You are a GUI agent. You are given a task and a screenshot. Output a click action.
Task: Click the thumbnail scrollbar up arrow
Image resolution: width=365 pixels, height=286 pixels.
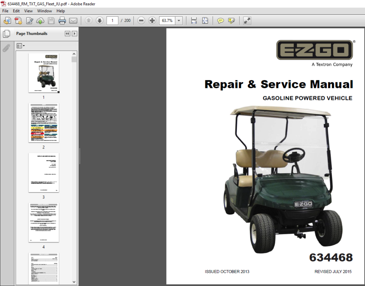pyautogui.click(x=74, y=54)
